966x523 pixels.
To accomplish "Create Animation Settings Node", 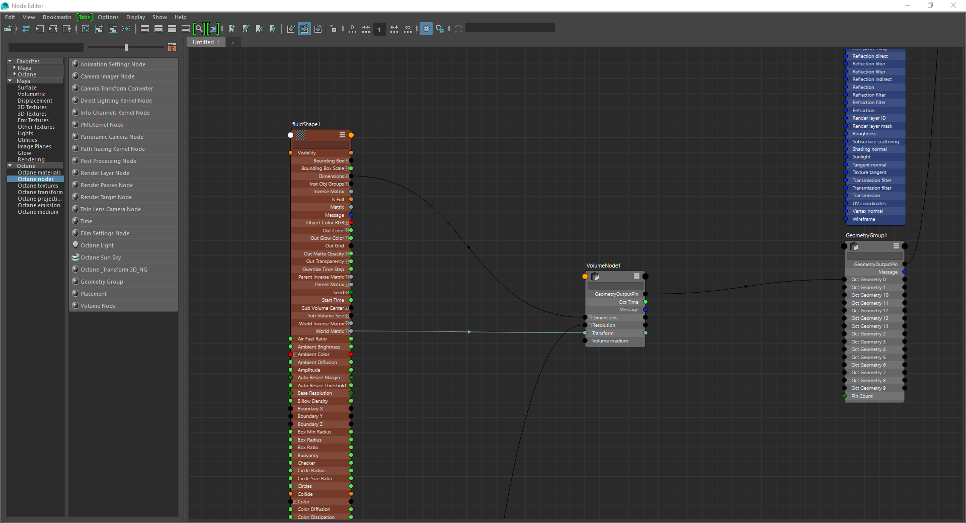I will pos(124,64).
